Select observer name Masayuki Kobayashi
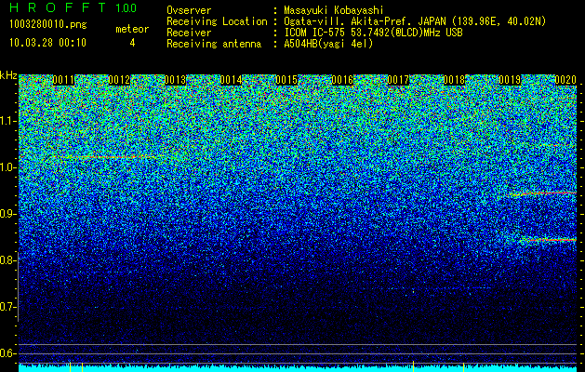The width and height of the screenshot is (585, 372). click(x=334, y=10)
